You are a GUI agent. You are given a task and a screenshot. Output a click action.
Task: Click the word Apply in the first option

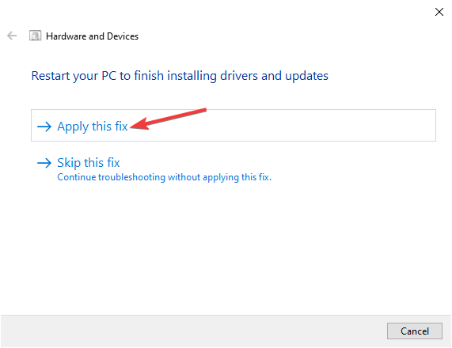[73, 127]
